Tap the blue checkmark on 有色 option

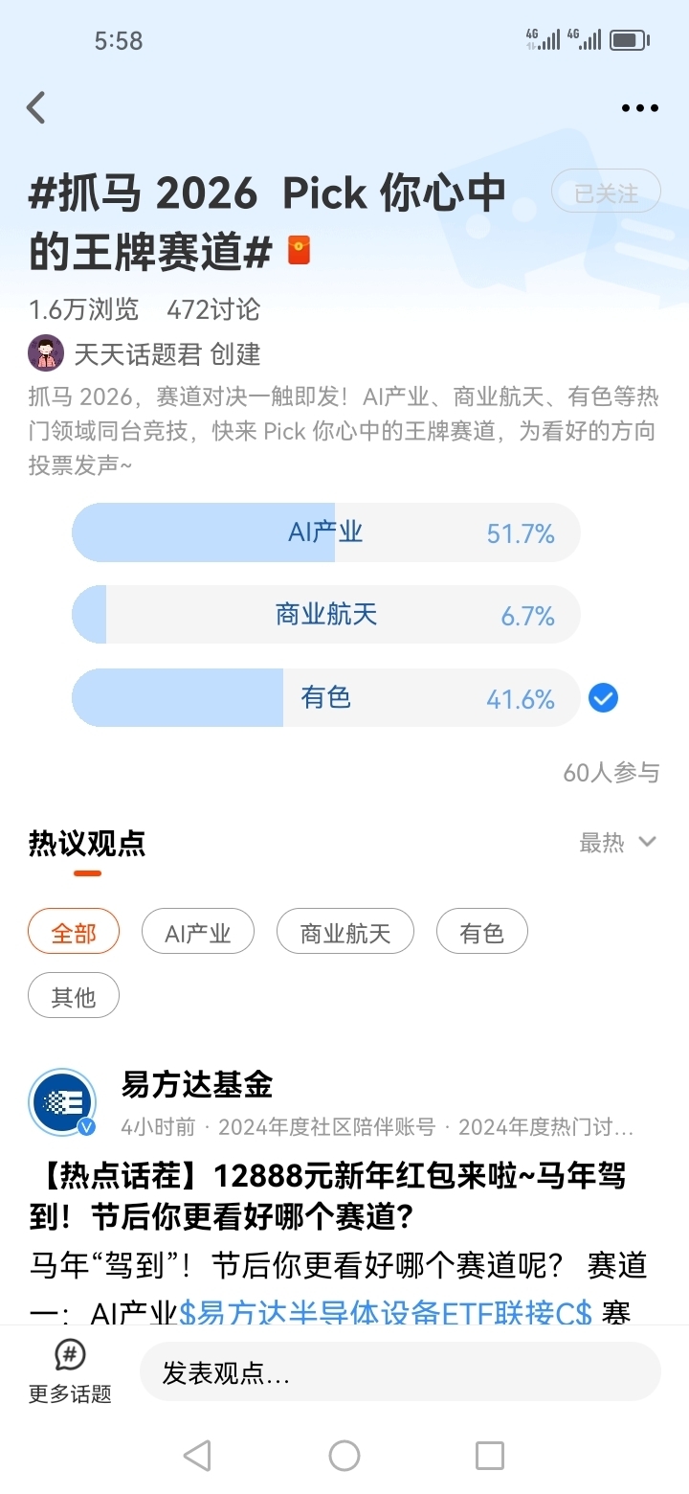pyautogui.click(x=603, y=698)
